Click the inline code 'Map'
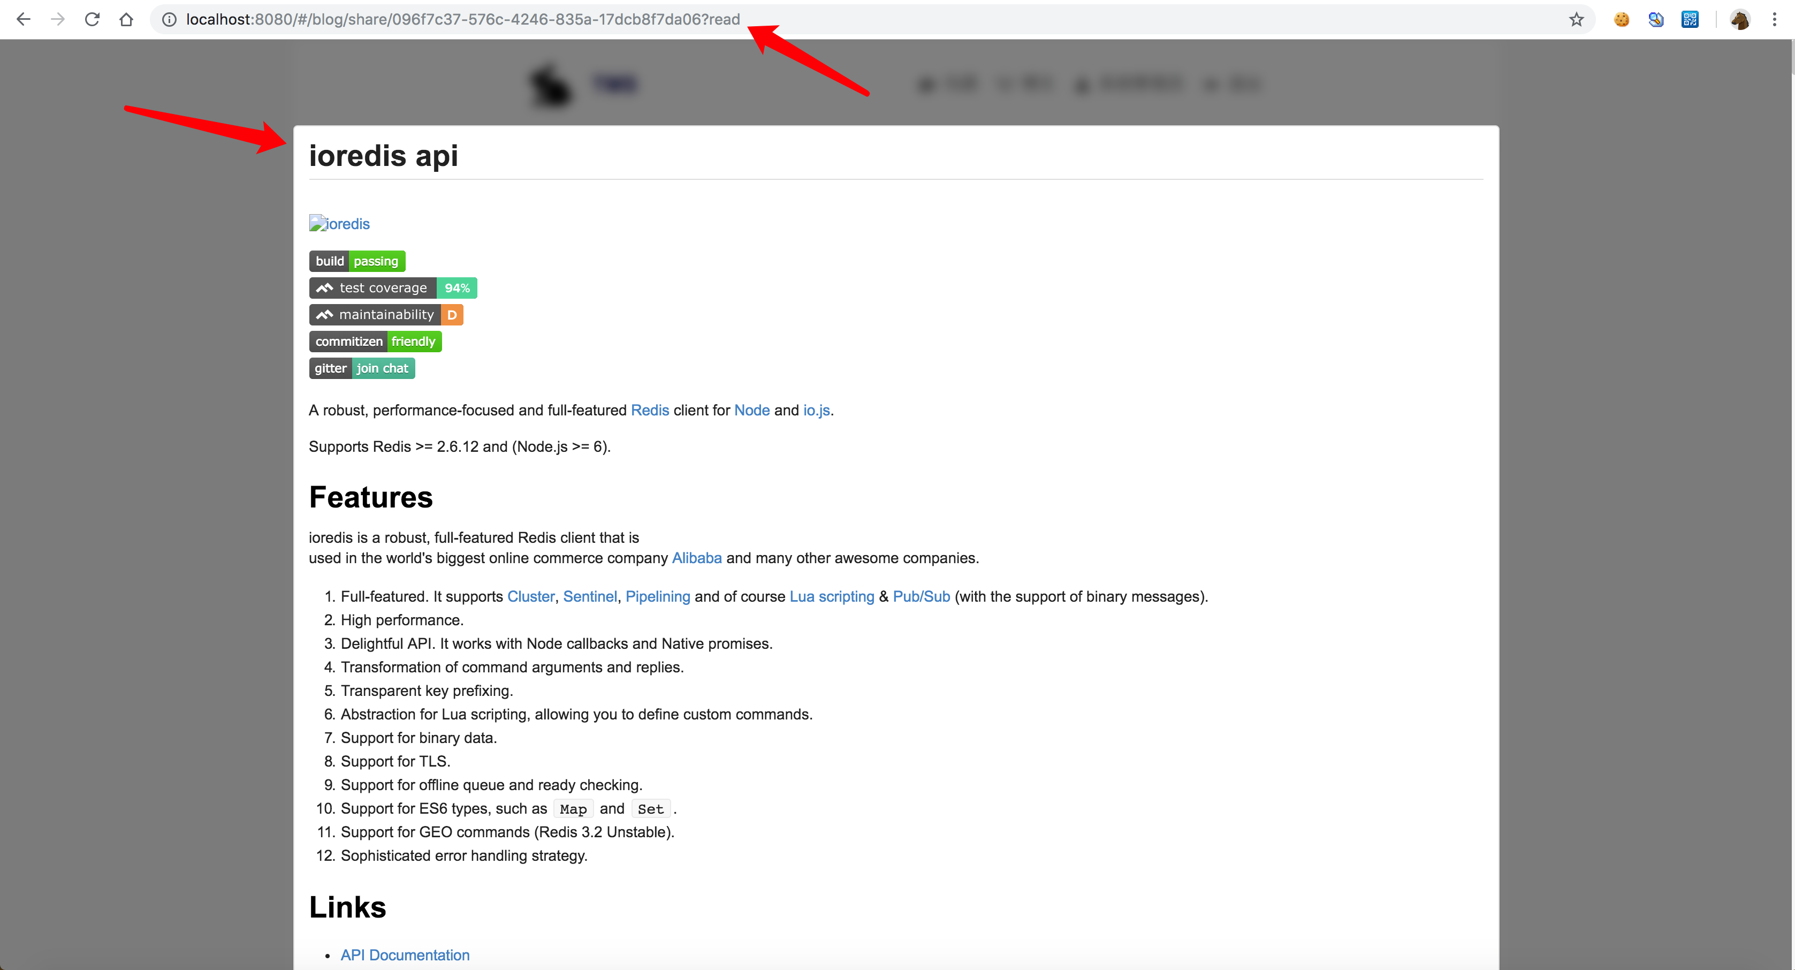This screenshot has height=970, width=1795. tap(573, 809)
